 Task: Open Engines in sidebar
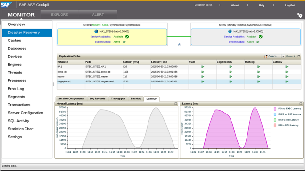pos(27,65)
